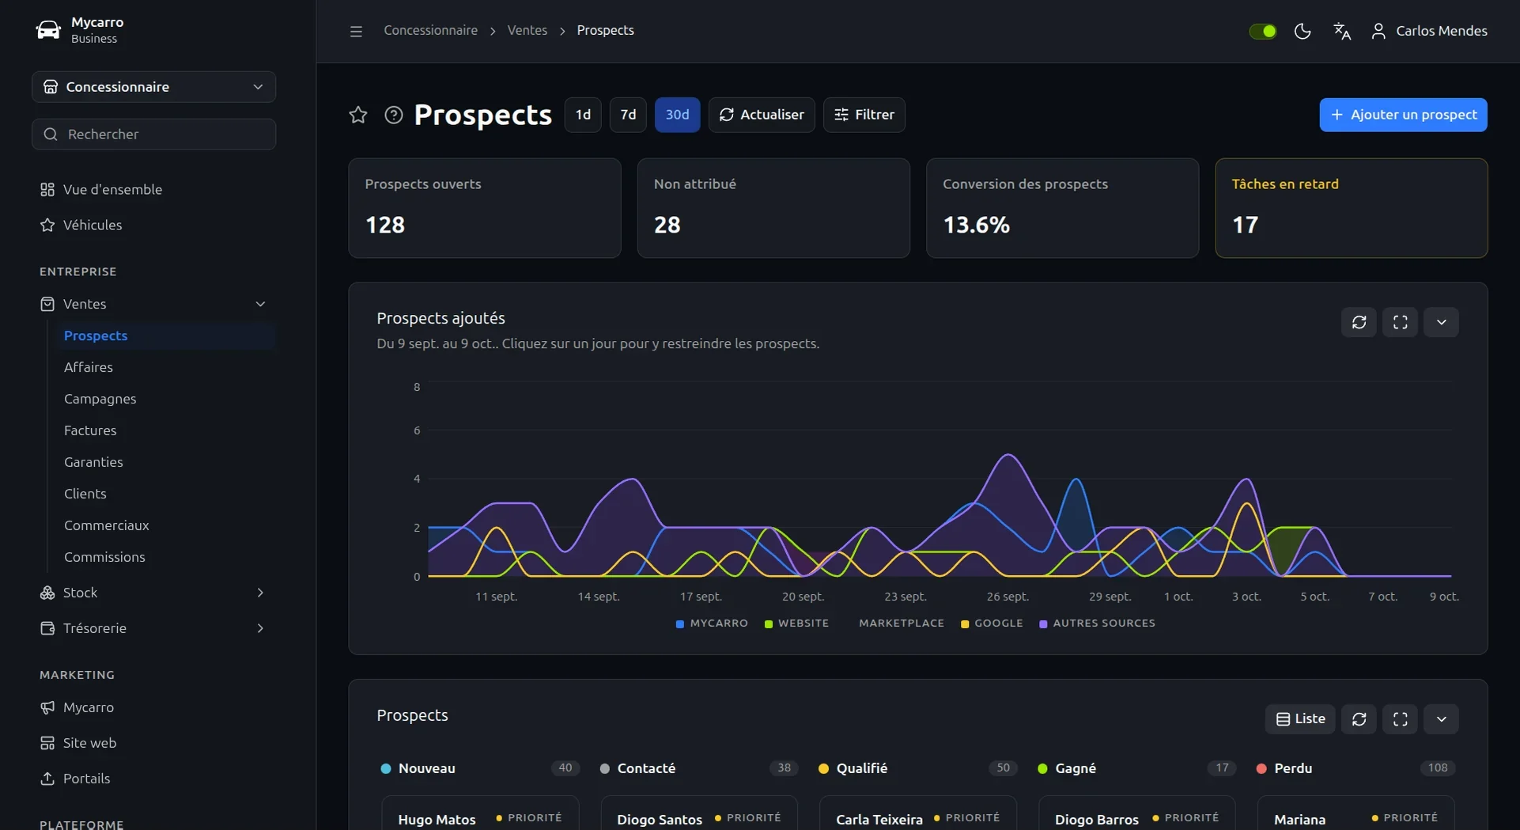Open the language translation icon

pos(1341,31)
